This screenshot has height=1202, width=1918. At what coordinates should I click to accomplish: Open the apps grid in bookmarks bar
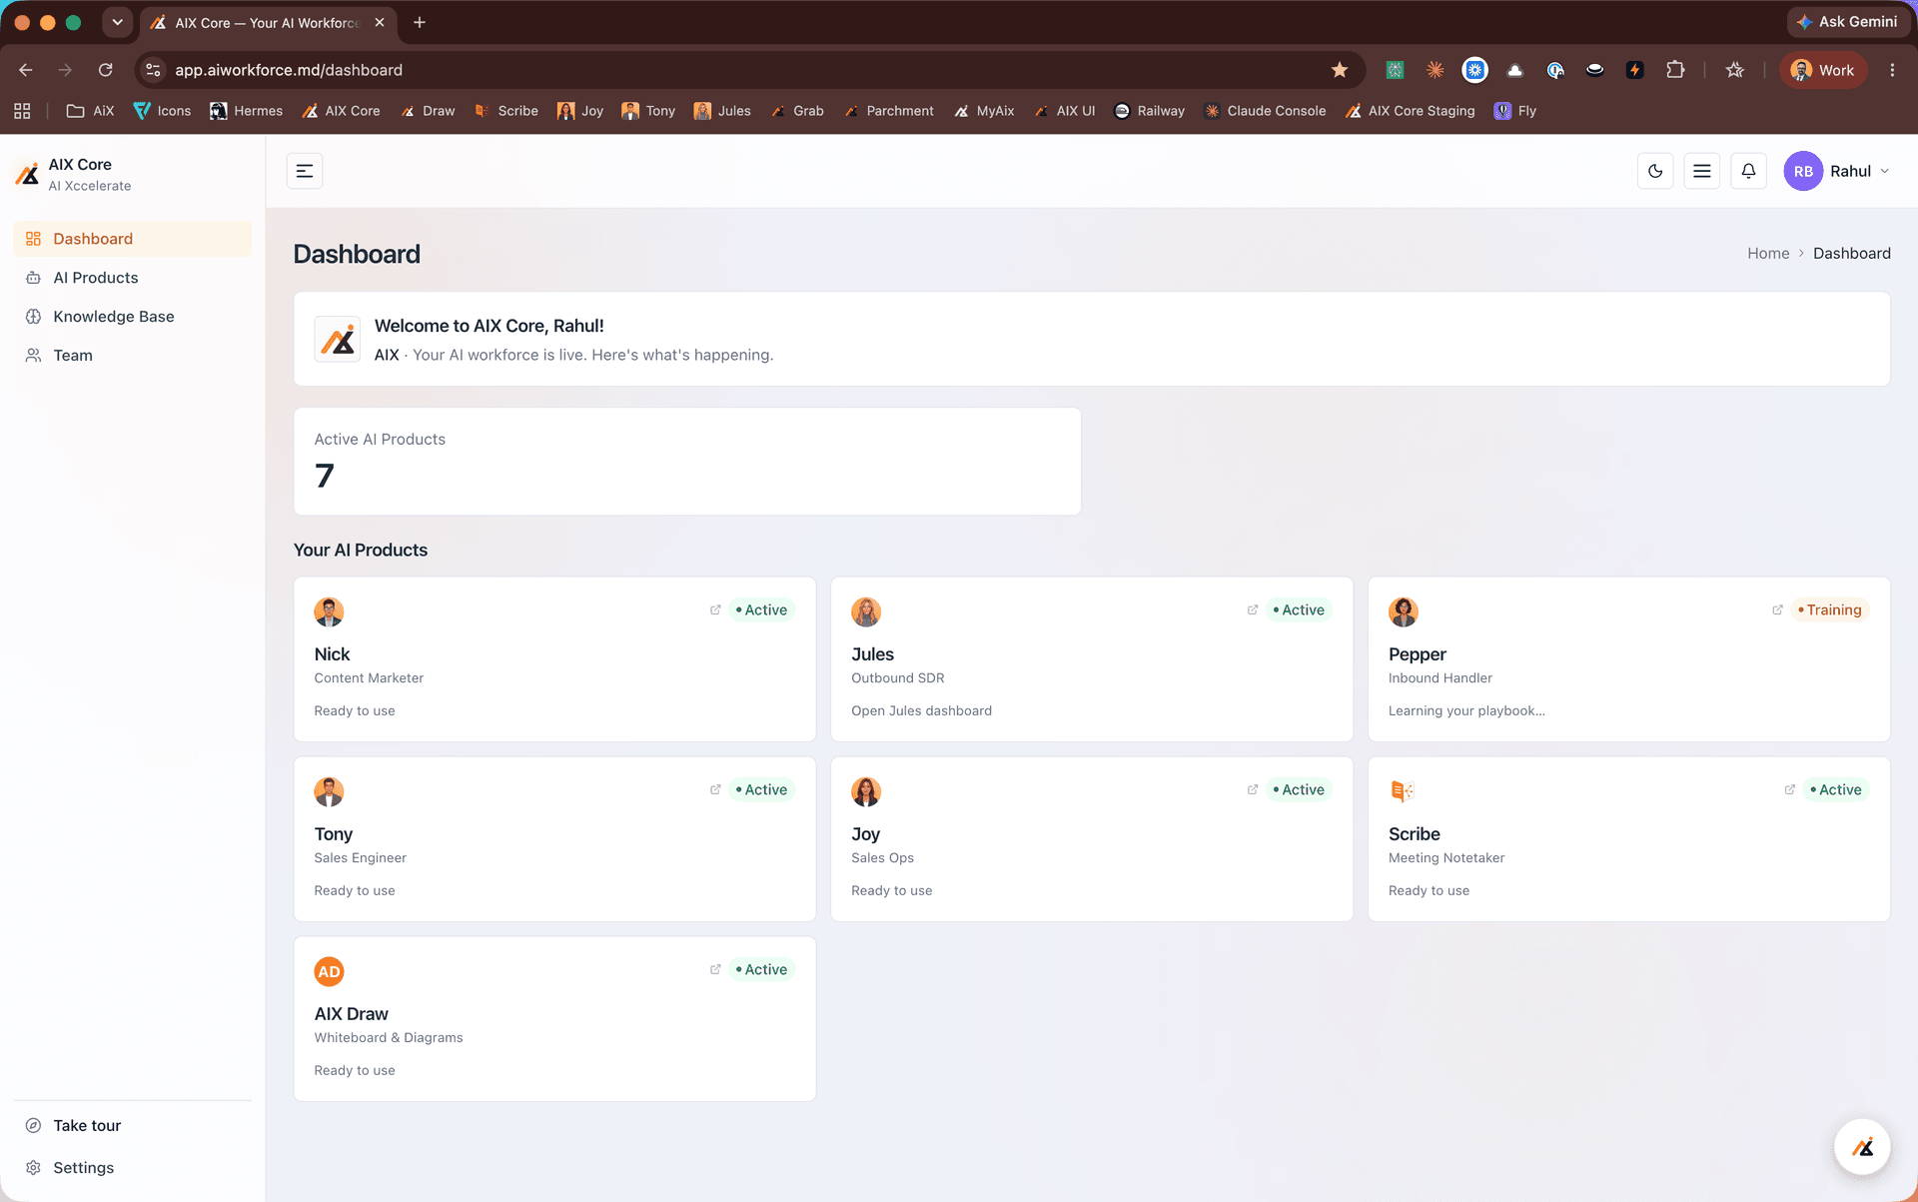coord(22,111)
